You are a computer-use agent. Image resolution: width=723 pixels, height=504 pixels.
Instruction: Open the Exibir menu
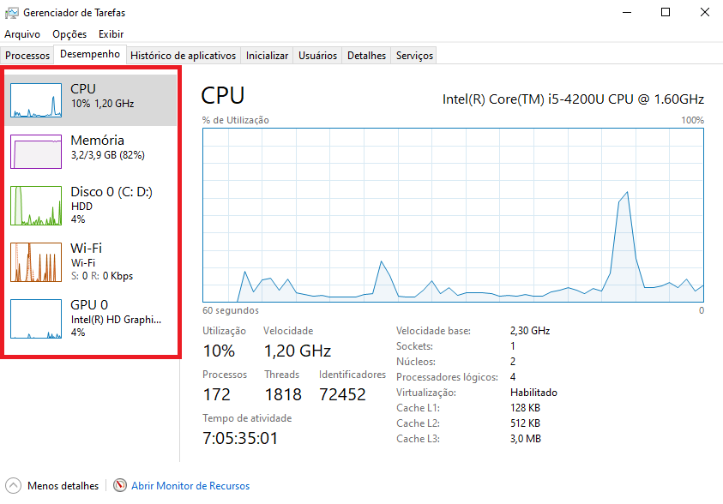coord(111,34)
